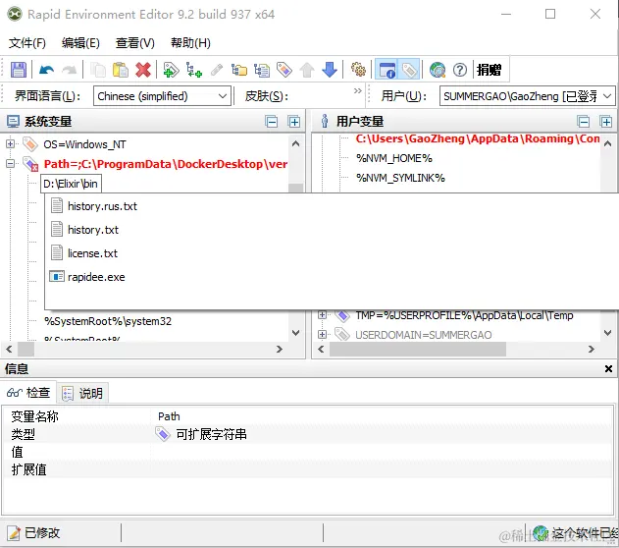Collapse the Path variable node
Screen dimensions: 619x548
(10, 163)
